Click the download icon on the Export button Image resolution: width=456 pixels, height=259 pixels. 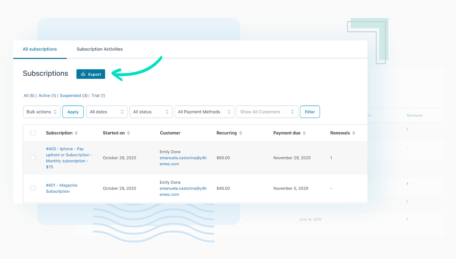pyautogui.click(x=83, y=74)
